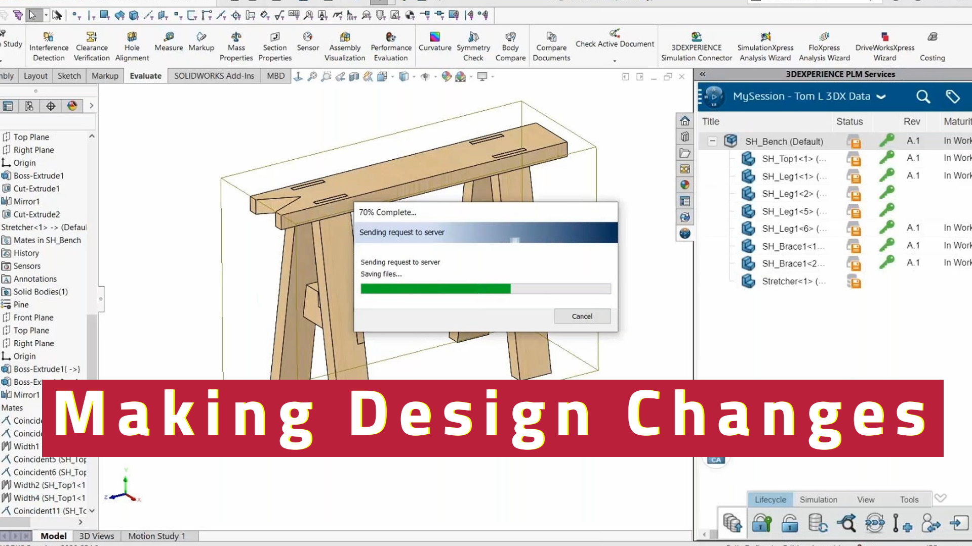The width and height of the screenshot is (972, 546).
Task: Collapse SH_Bench (Default) tree node
Action: 712,141
